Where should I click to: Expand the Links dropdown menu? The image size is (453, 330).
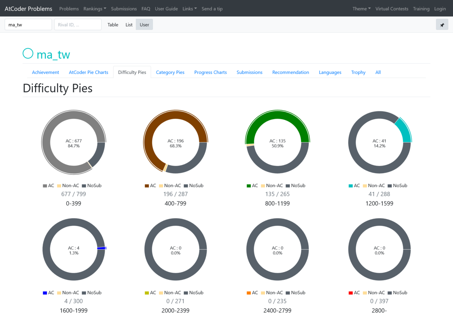click(x=190, y=9)
